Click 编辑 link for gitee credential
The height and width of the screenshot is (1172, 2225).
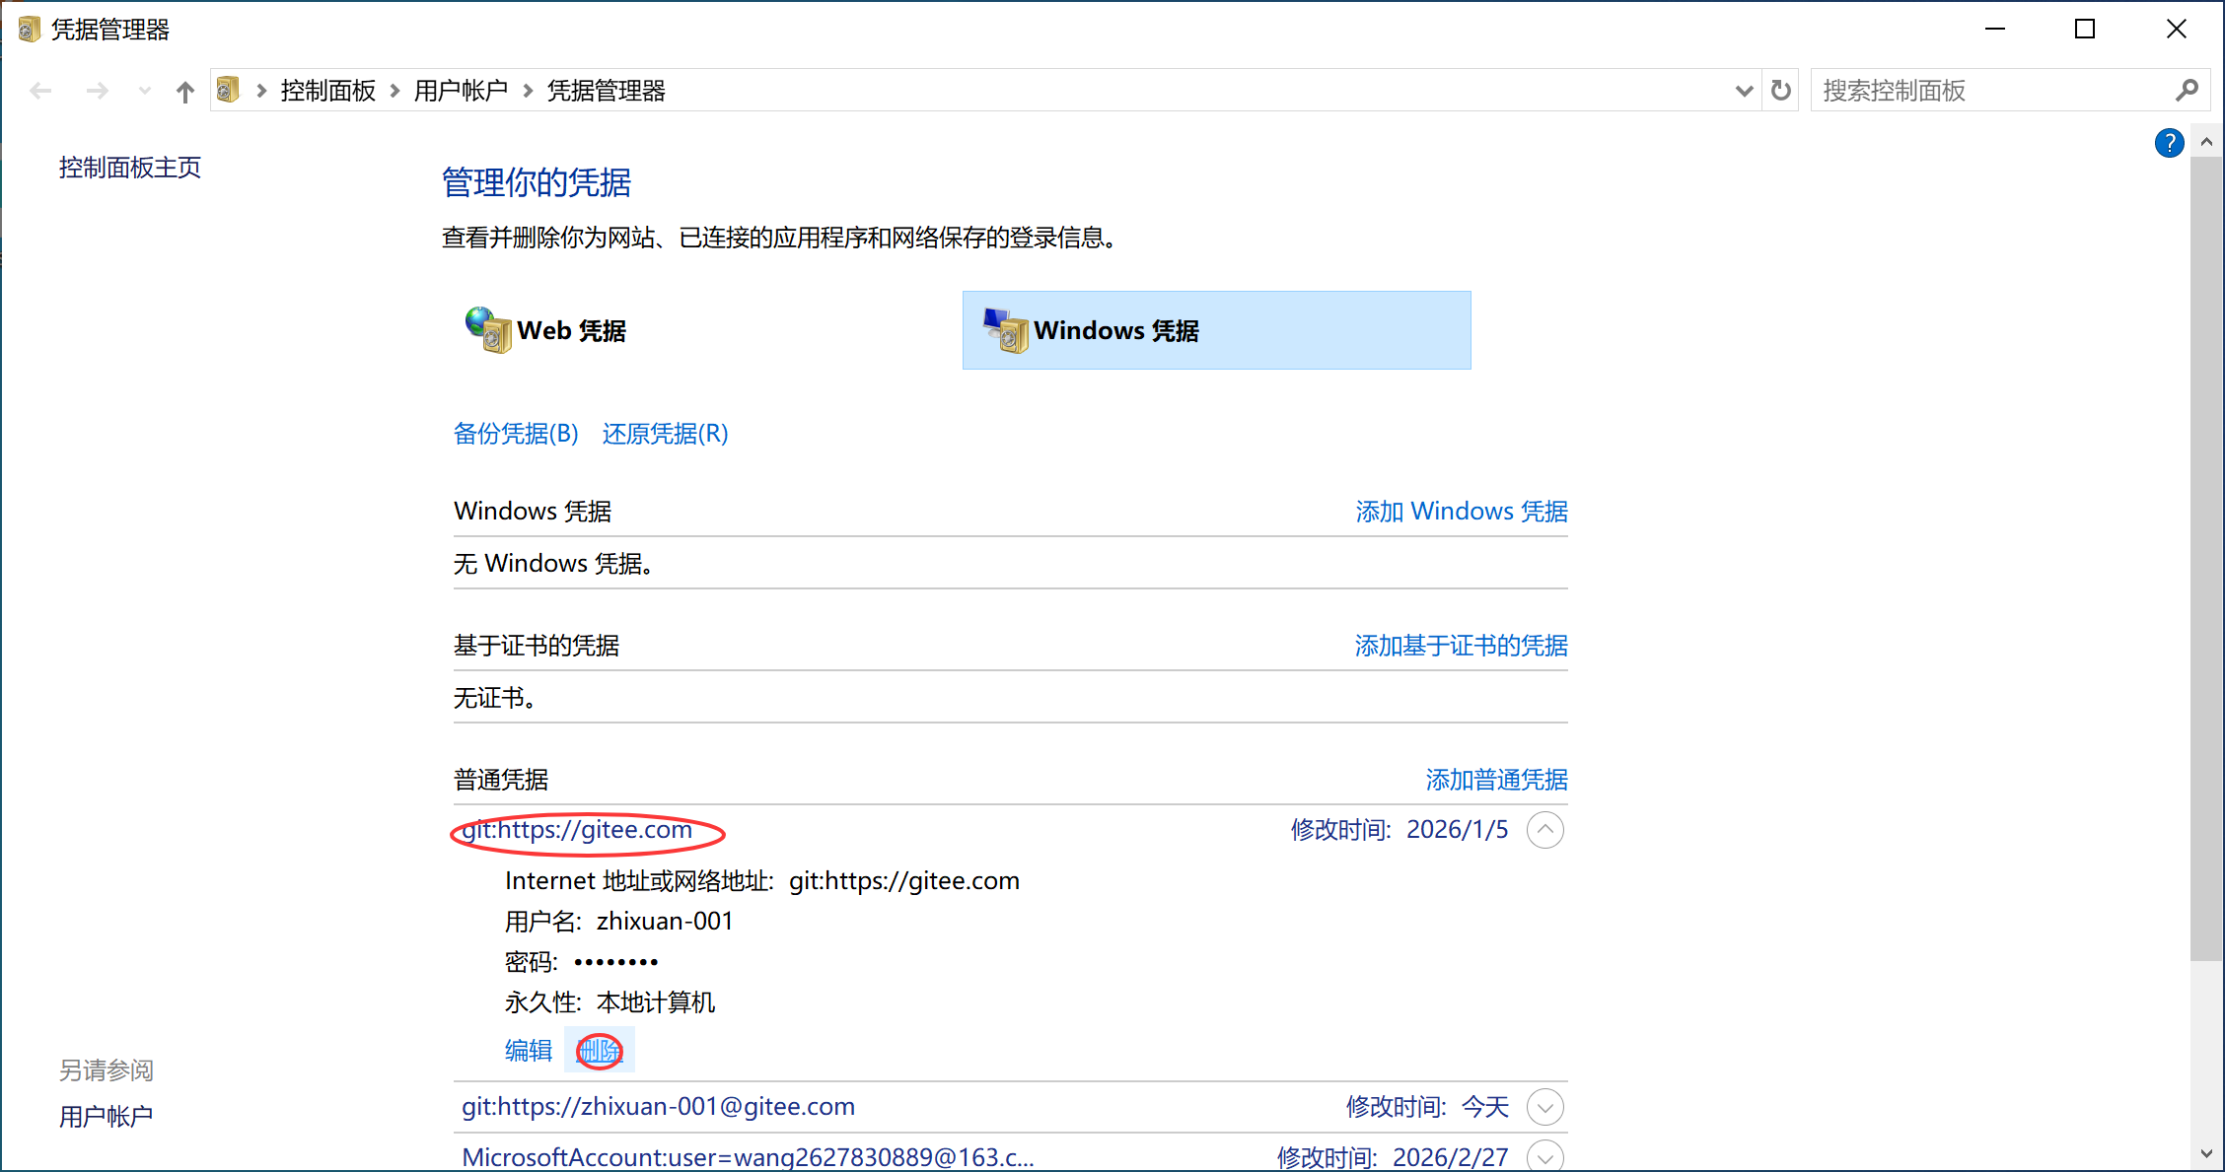tap(528, 1051)
